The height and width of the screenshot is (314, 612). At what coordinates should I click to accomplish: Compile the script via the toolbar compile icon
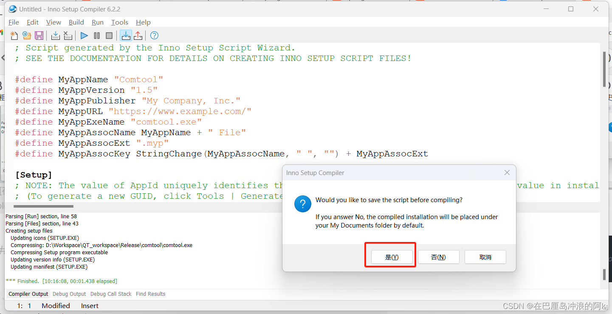tap(55, 36)
